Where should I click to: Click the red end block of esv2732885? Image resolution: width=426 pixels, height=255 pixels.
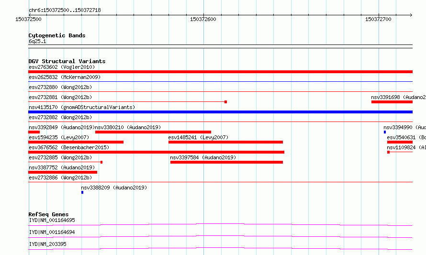pos(101,162)
